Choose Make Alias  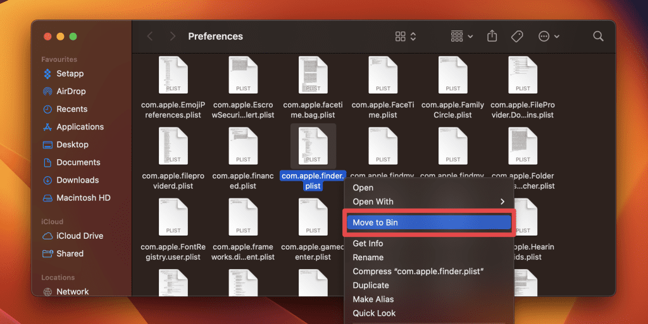pyautogui.click(x=428, y=299)
